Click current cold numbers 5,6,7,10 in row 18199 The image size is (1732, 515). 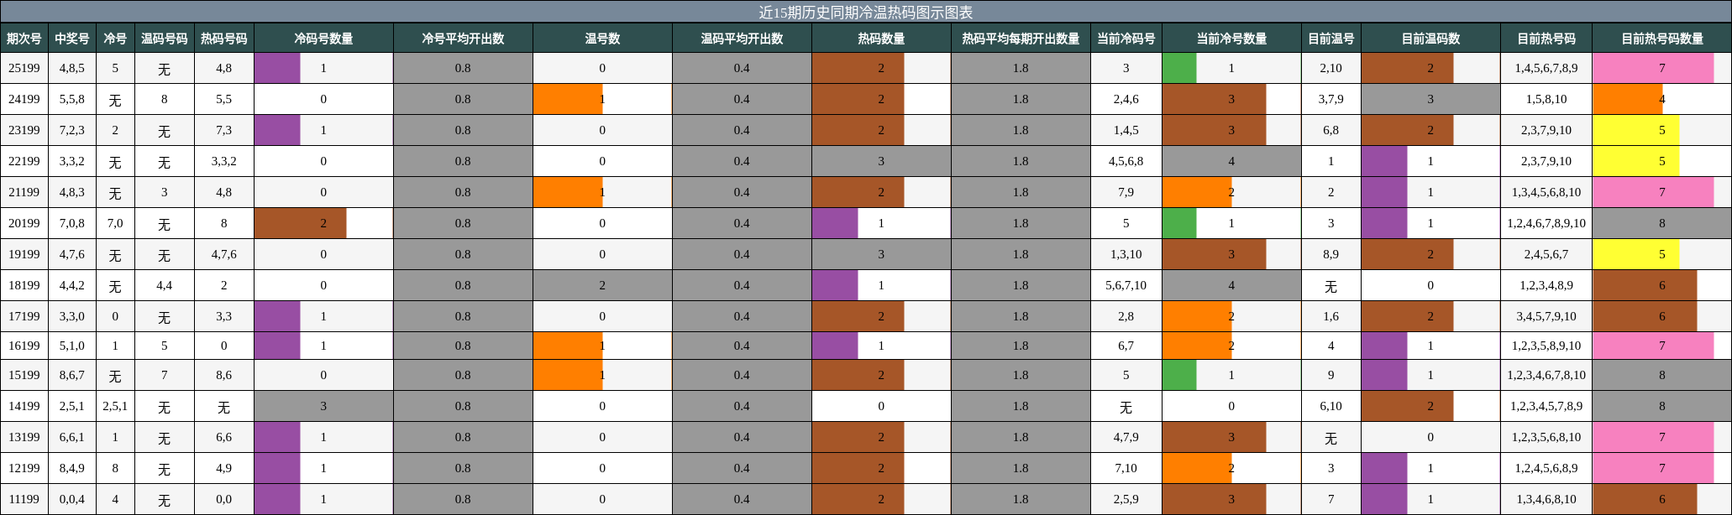pyautogui.click(x=1126, y=285)
